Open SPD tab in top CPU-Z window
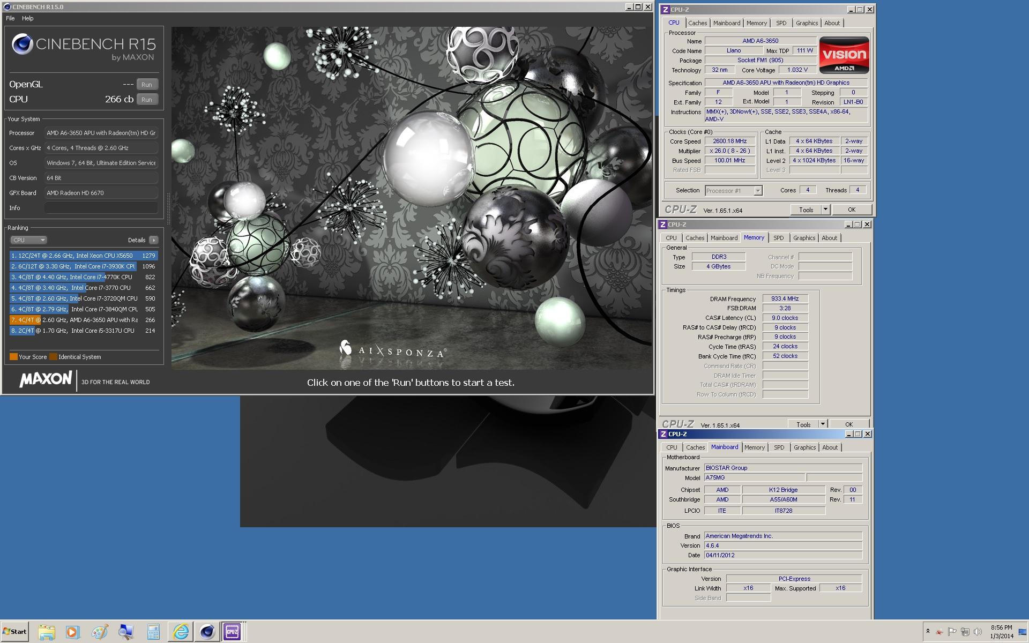This screenshot has width=1029, height=643. click(781, 23)
